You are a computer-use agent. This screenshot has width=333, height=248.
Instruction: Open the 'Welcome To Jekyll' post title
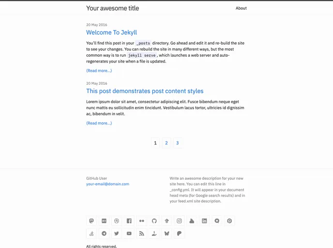coord(111,32)
